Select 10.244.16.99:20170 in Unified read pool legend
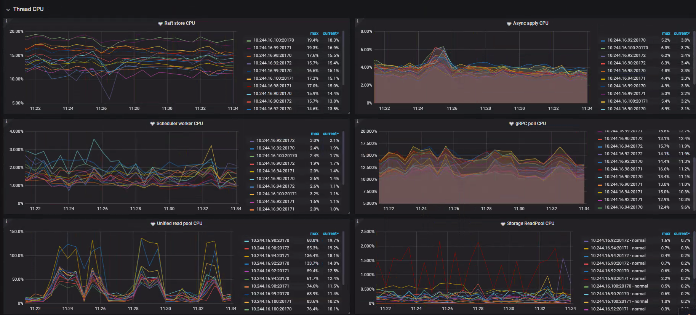The width and height of the screenshot is (696, 315). (x=270, y=294)
